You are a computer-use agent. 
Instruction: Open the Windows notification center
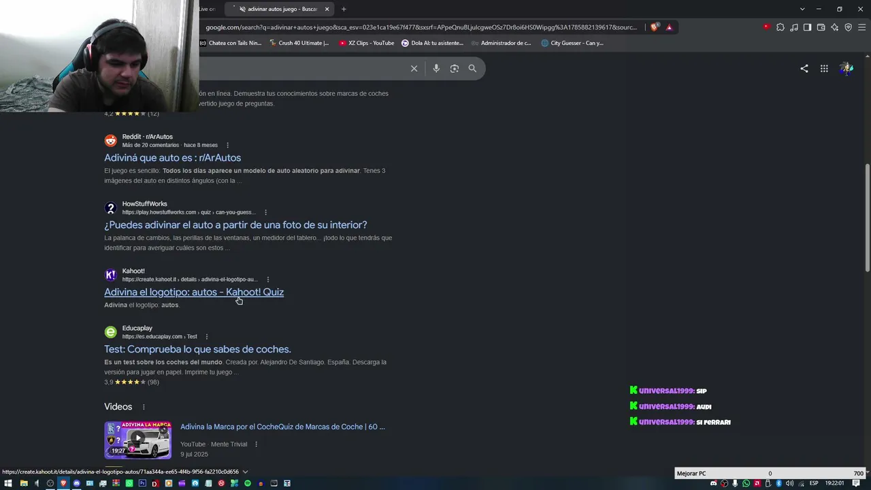pos(856,483)
